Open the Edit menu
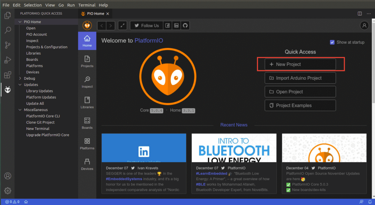375x205 pixels. point(16,5)
